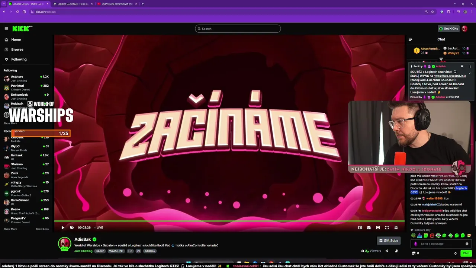Open recommended channel Zumi
The height and width of the screenshot is (268, 476).
pyautogui.click(x=26, y=175)
